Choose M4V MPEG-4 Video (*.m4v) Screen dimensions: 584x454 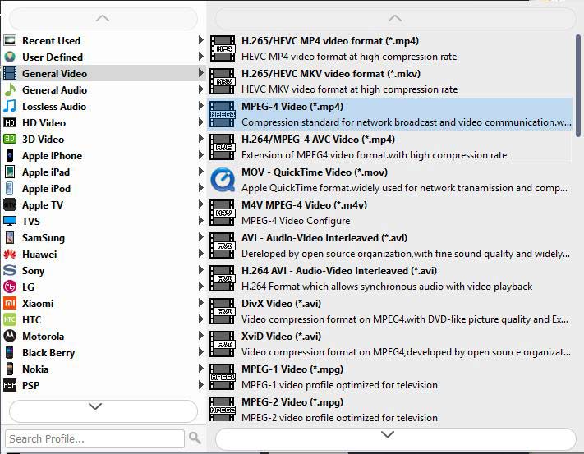(390, 213)
